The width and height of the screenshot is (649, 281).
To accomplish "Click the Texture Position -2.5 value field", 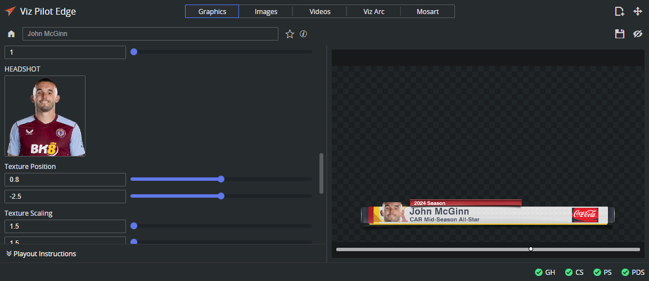I will [65, 197].
